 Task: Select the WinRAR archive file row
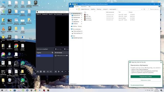[109, 18]
